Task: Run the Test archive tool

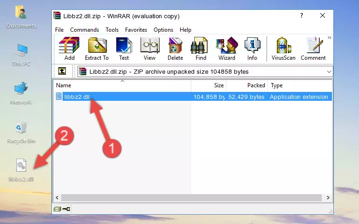Action: point(124,49)
